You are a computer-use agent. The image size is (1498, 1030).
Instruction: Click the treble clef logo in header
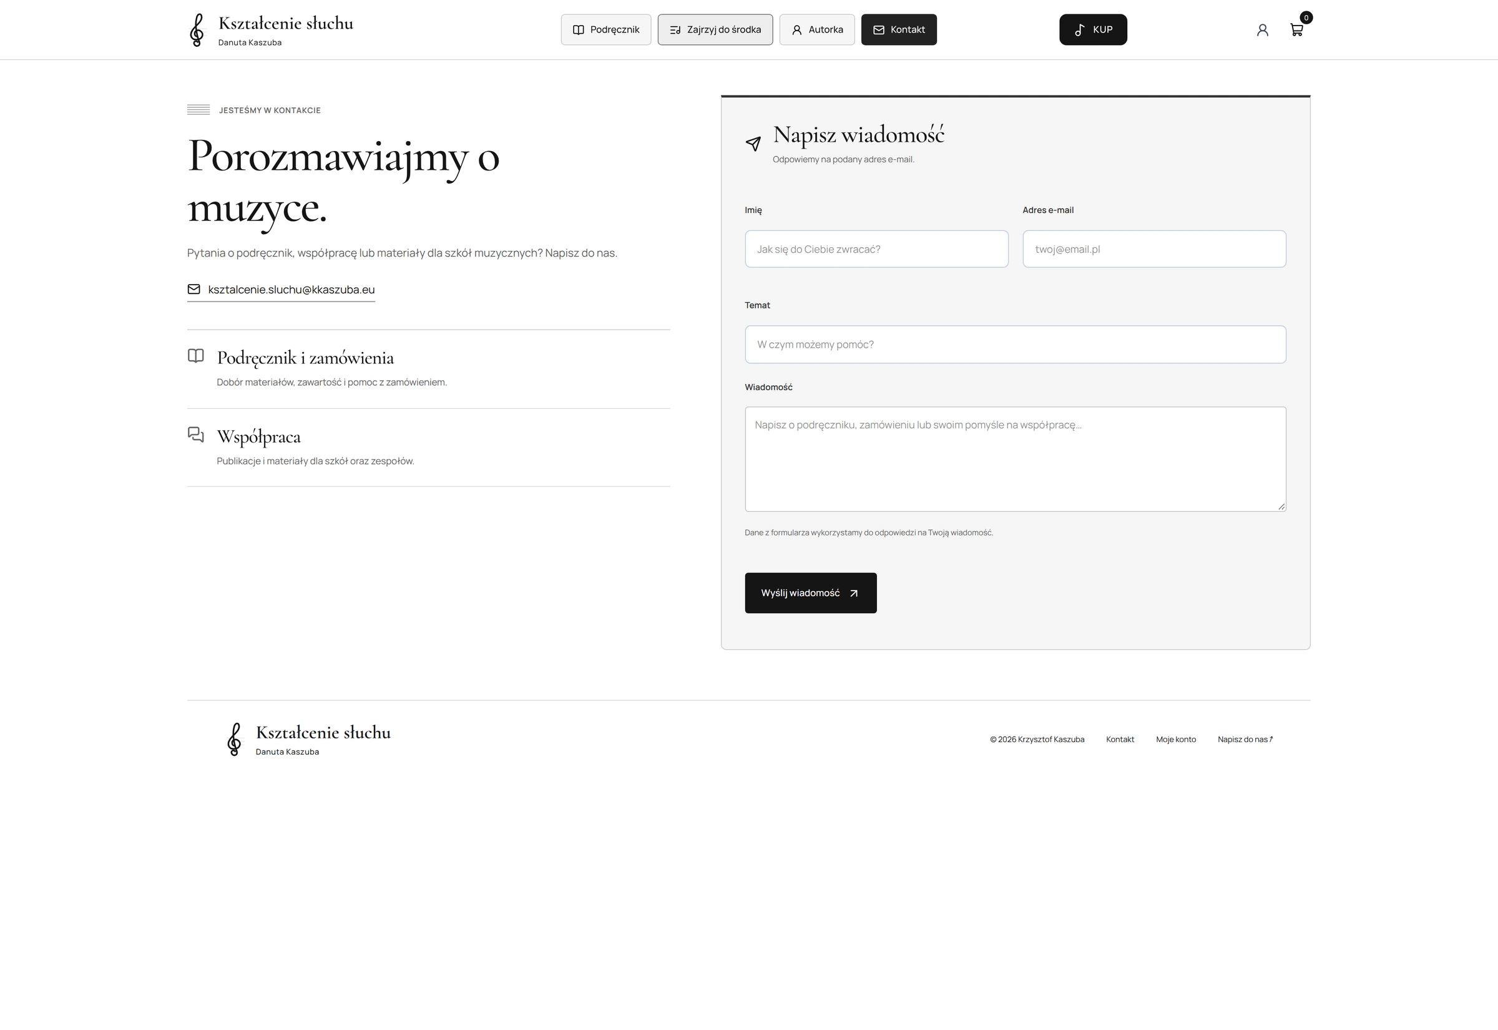(197, 30)
